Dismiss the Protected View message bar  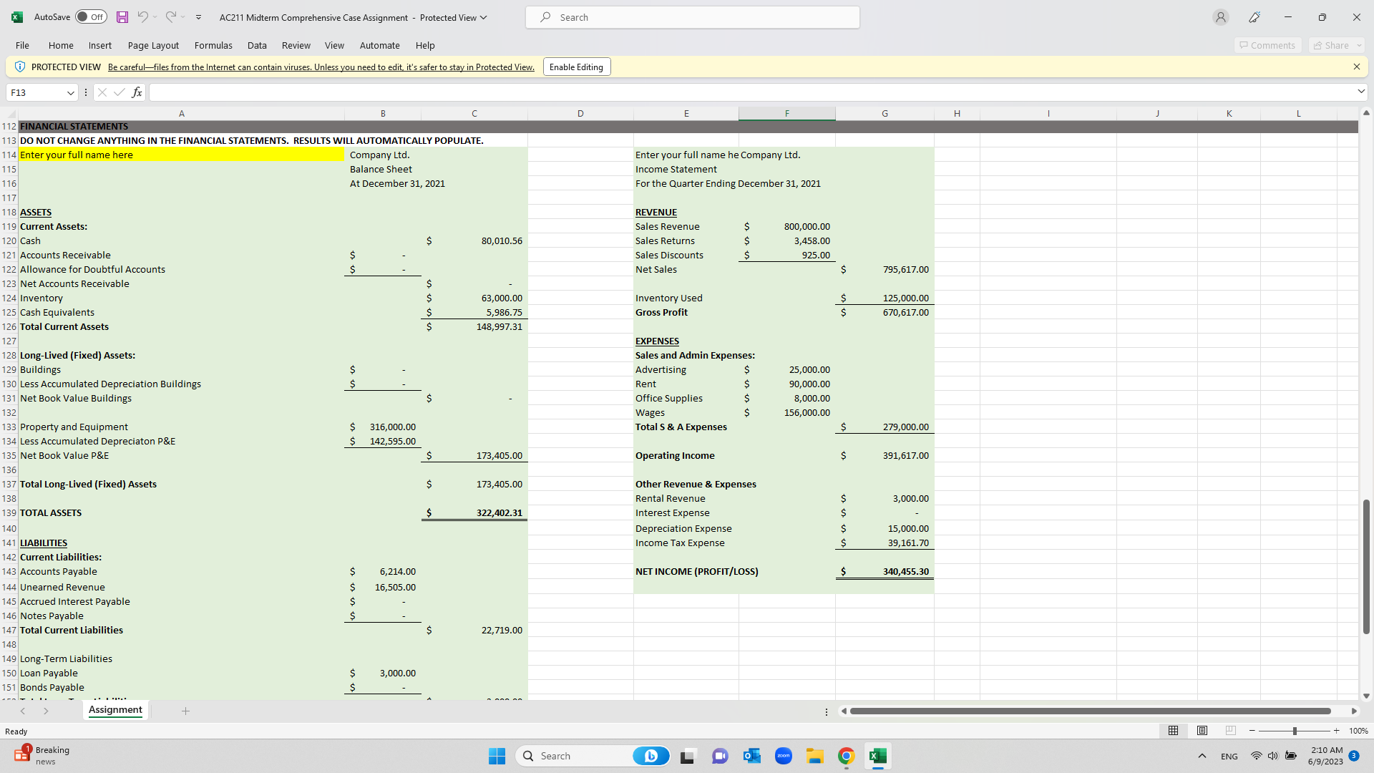pyautogui.click(x=1356, y=67)
